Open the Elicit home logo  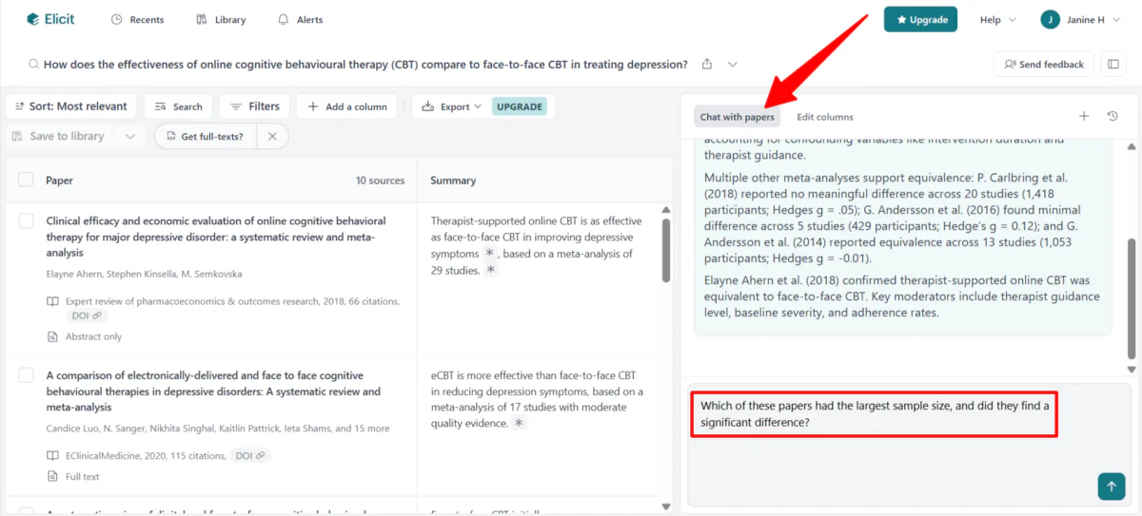50,19
